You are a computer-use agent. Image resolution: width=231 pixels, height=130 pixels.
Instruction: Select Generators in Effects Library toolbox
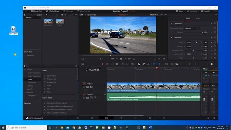[32, 83]
